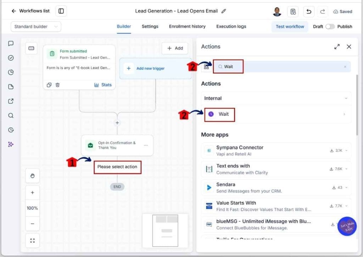
Task: Zoom out on canvas
Action: pyautogui.click(x=32, y=224)
